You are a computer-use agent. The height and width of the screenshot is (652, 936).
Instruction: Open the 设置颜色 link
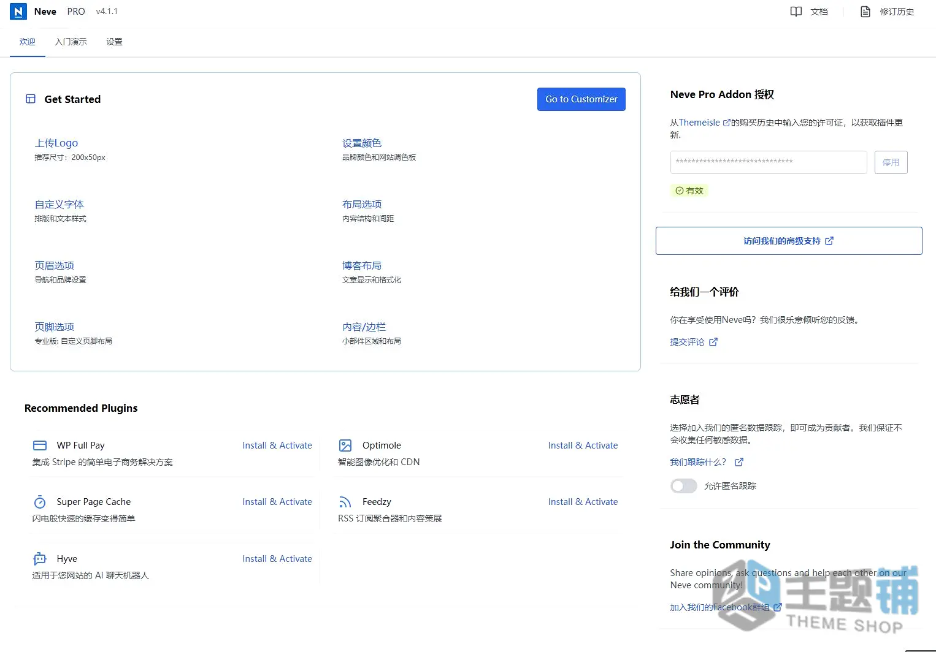coord(362,143)
